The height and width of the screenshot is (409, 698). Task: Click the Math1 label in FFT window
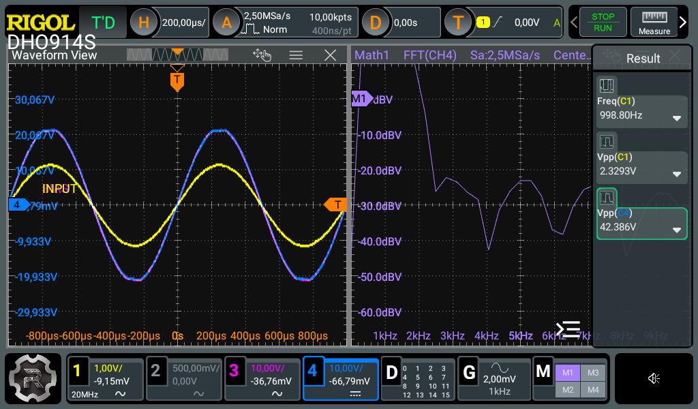point(371,55)
